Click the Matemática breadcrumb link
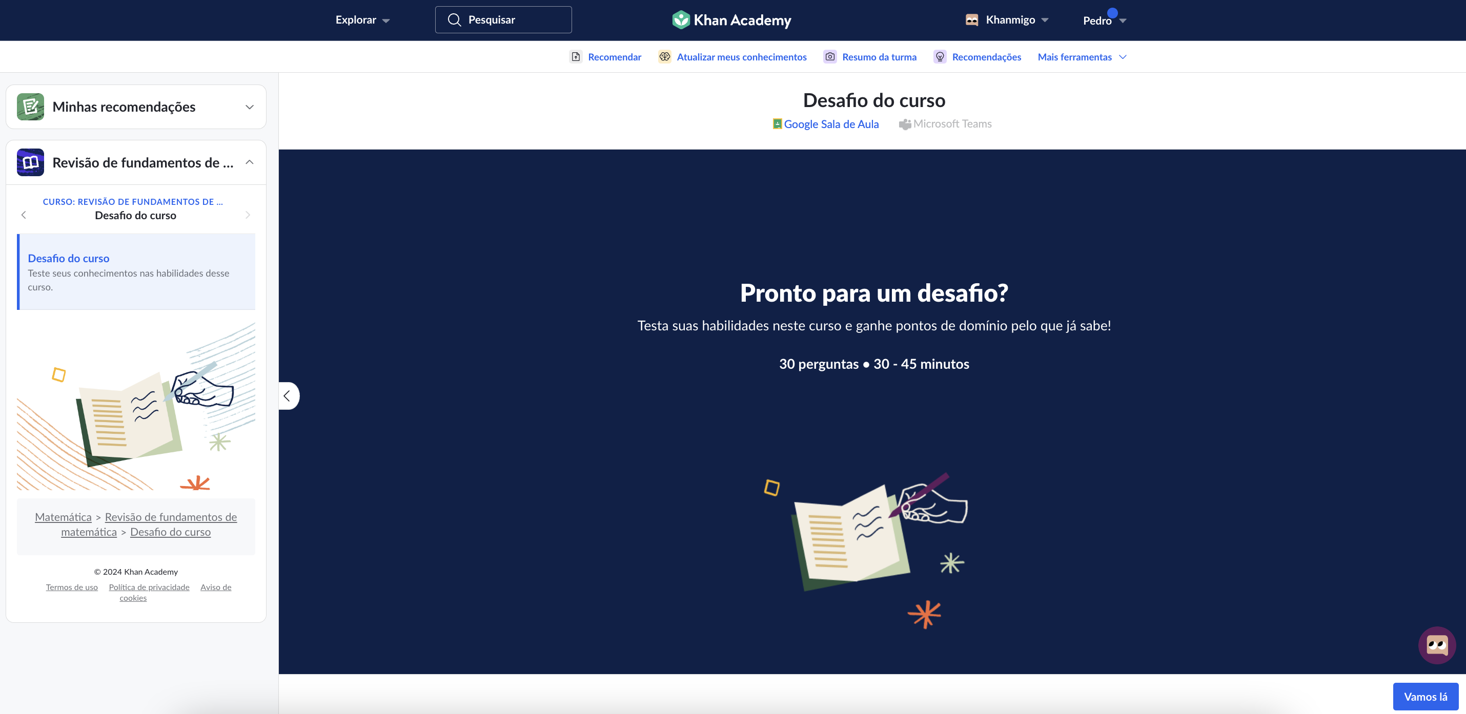The width and height of the screenshot is (1466, 714). point(63,517)
